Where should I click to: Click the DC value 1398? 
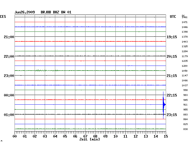point(185,32)
